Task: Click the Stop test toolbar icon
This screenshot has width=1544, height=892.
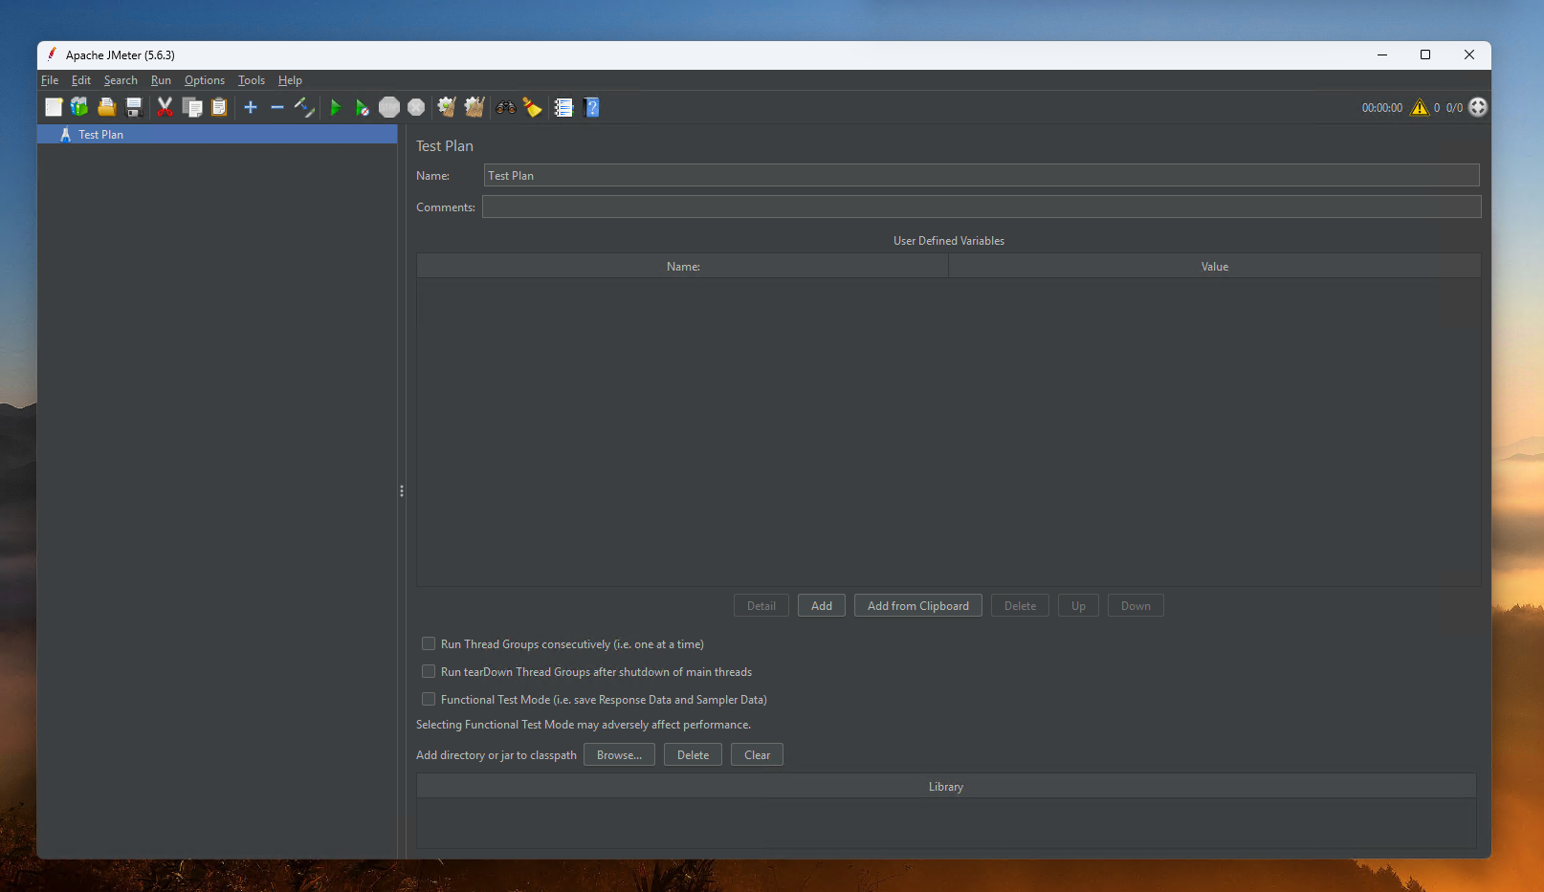Action: (x=389, y=107)
